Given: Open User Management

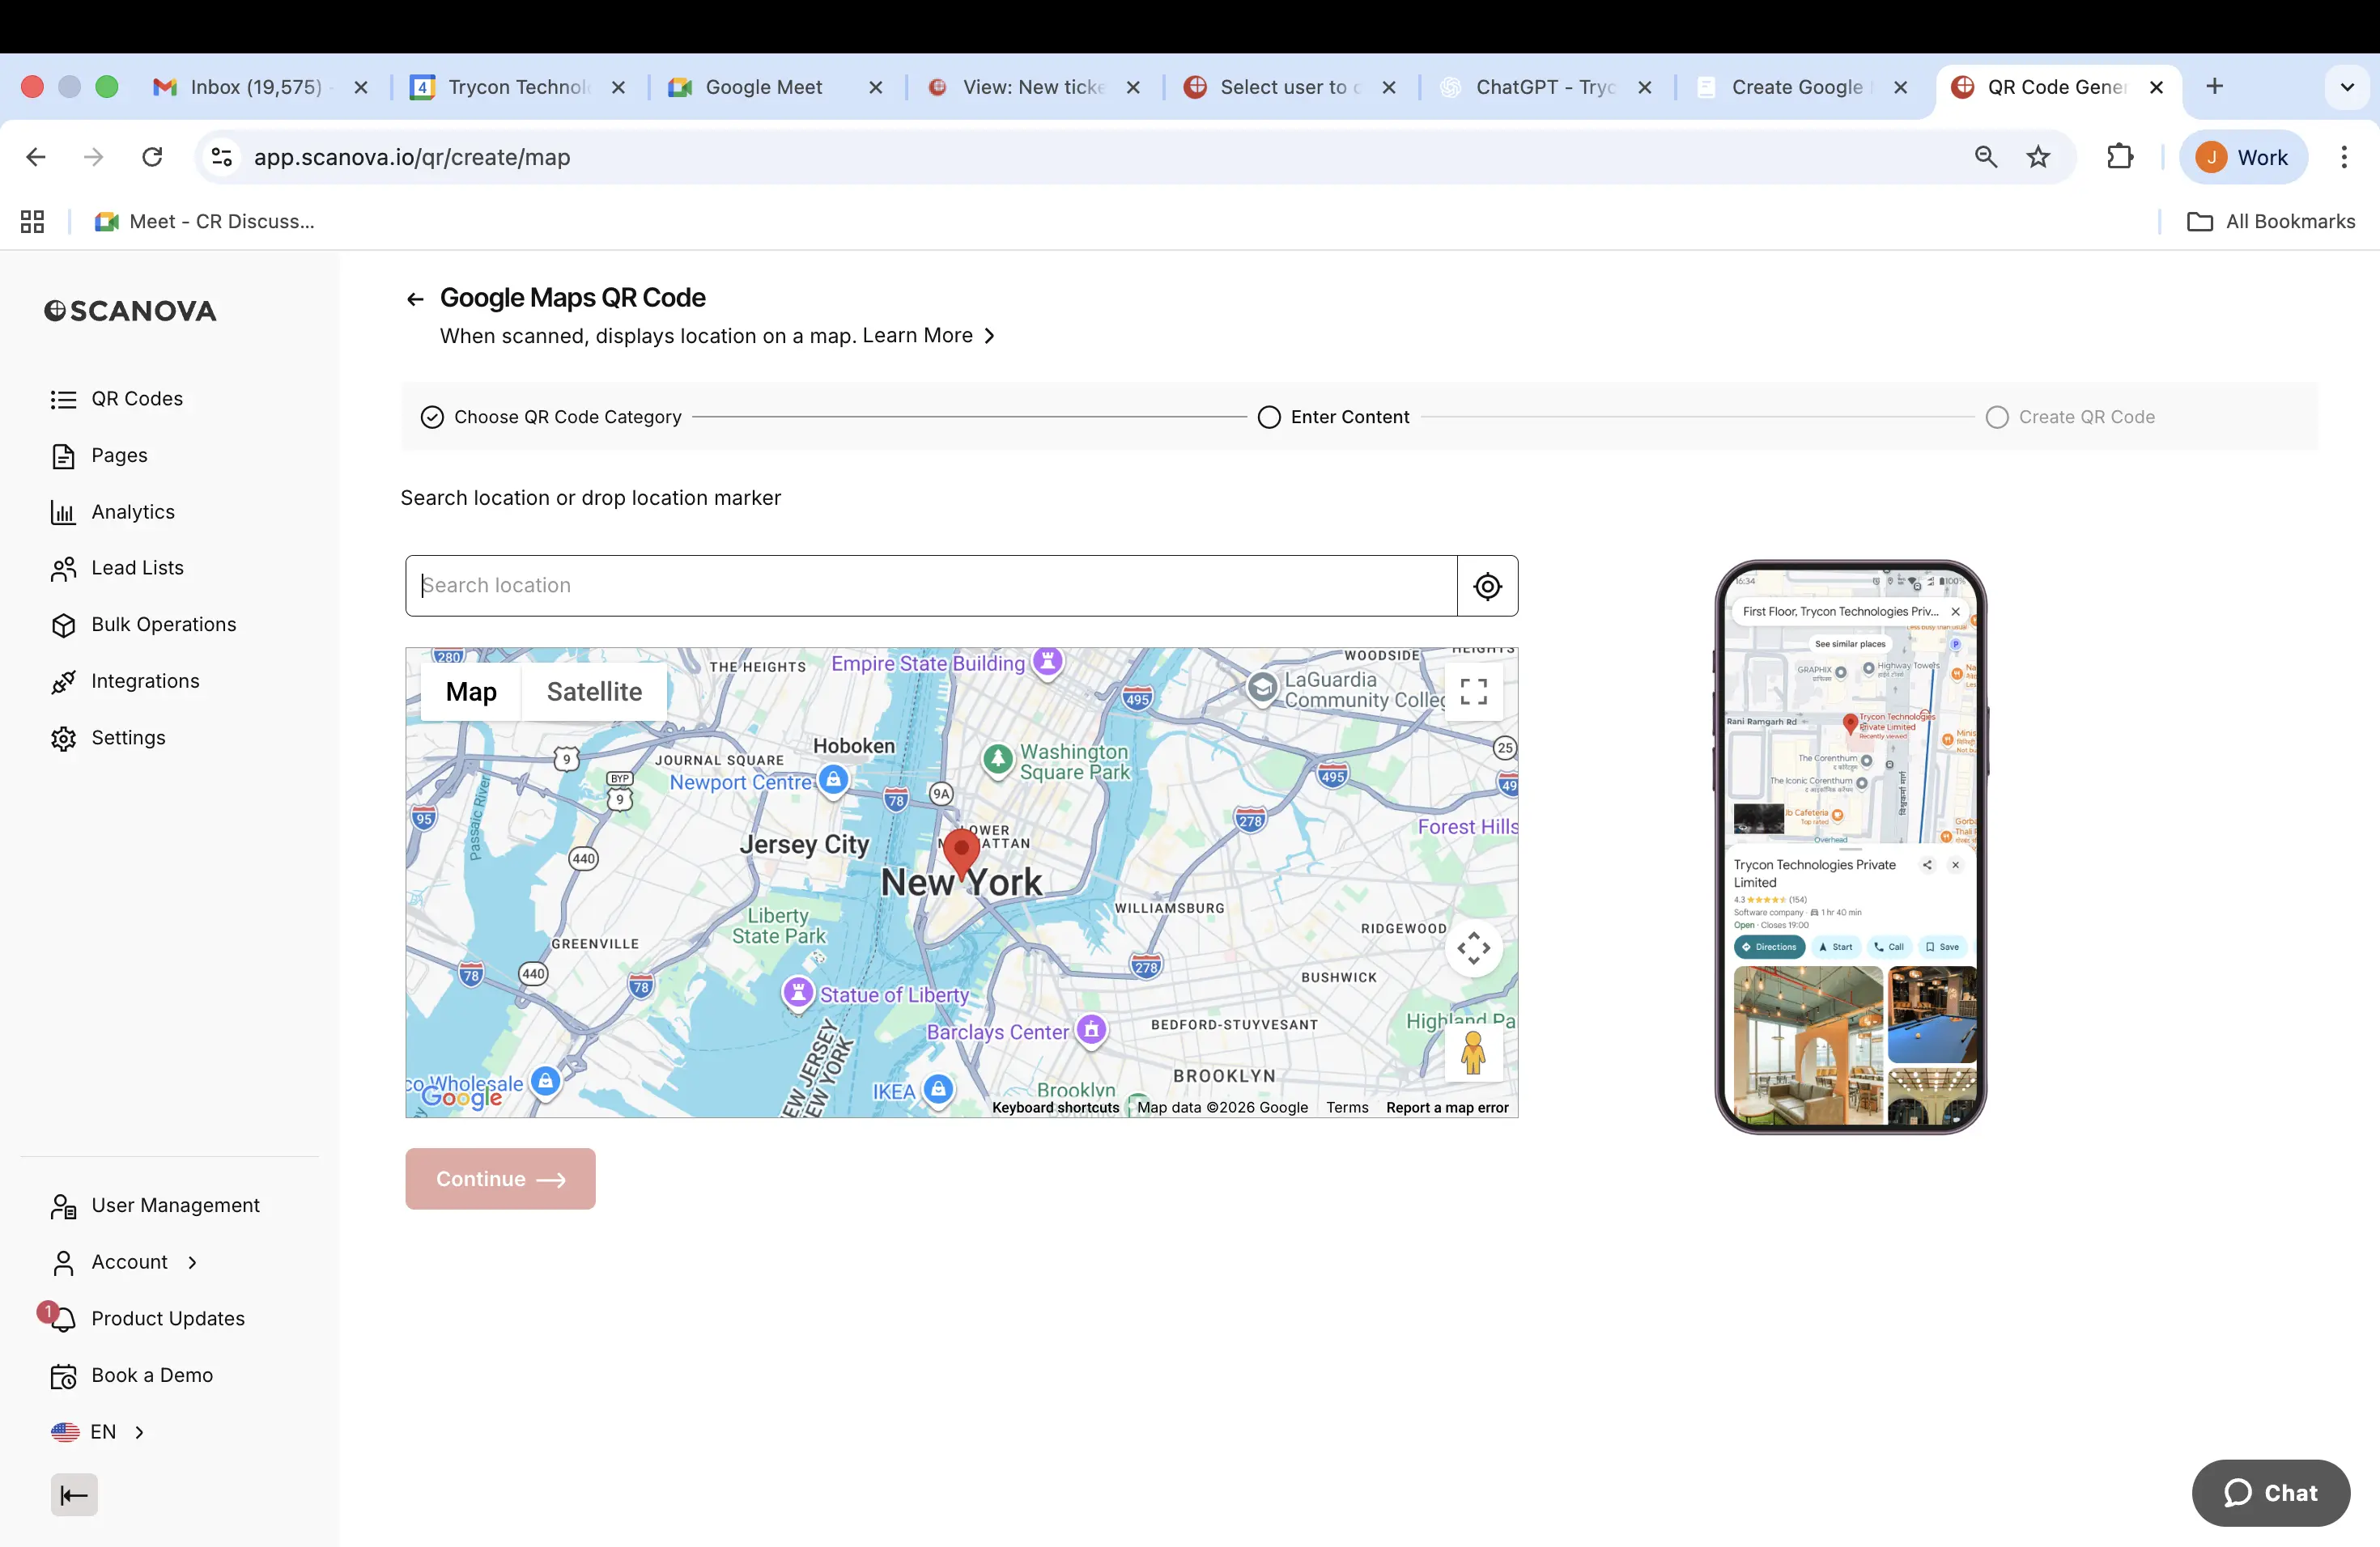Looking at the screenshot, I should 155,1206.
